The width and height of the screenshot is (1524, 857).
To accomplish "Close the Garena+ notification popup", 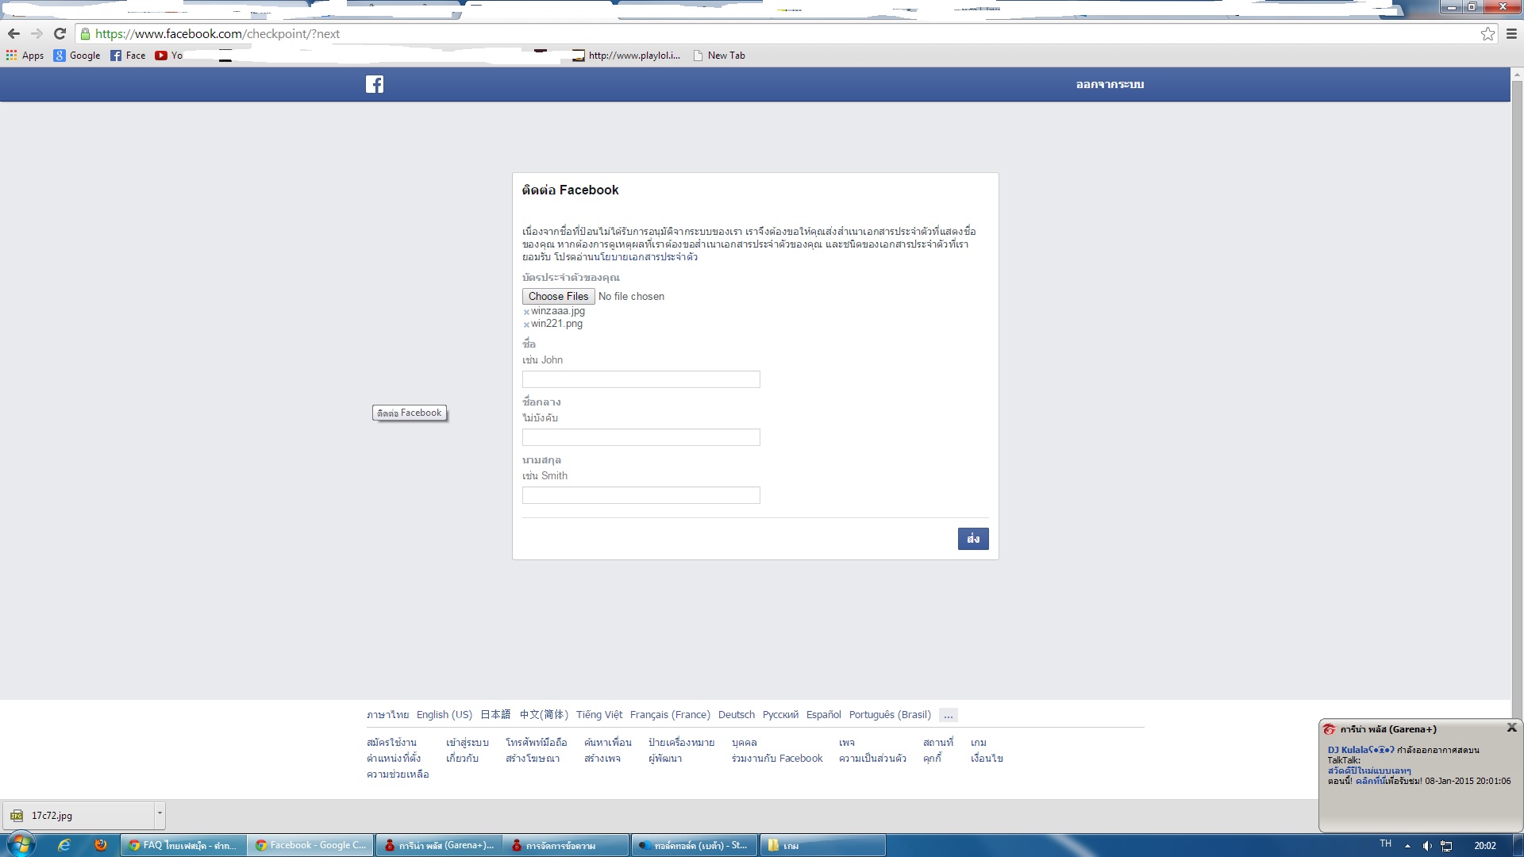I will pos(1511,728).
